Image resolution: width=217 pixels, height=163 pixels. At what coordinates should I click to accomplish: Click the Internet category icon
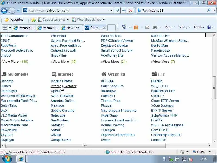[x=54, y=74]
